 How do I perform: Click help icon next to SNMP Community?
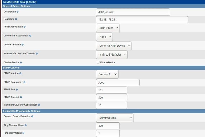pyautogui.click(x=24, y=82)
